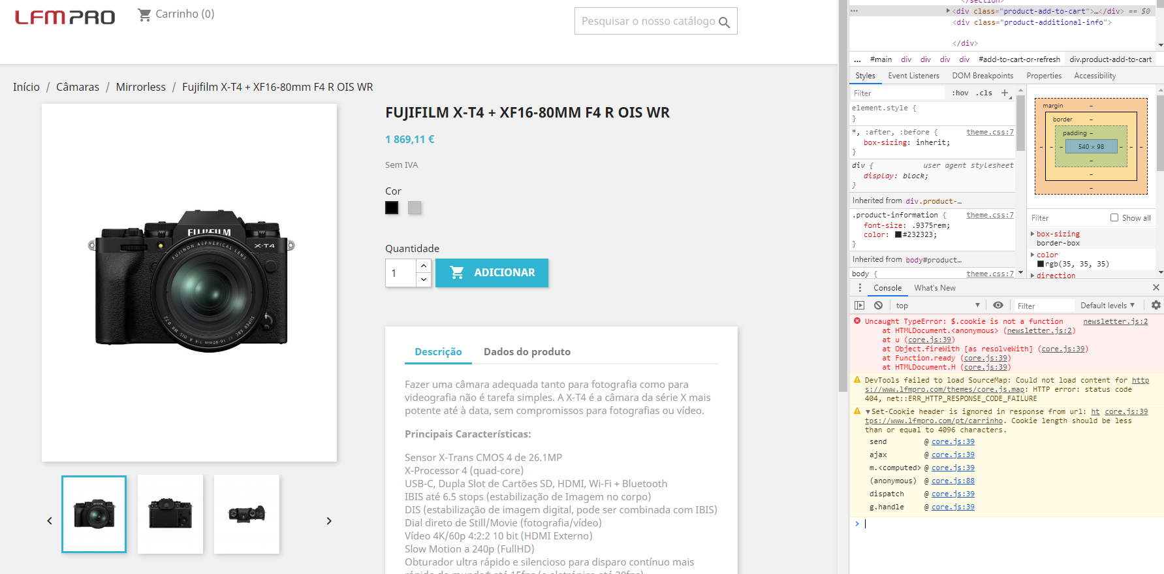Add new style rule plus icon
The width and height of the screenshot is (1164, 574).
(1005, 93)
